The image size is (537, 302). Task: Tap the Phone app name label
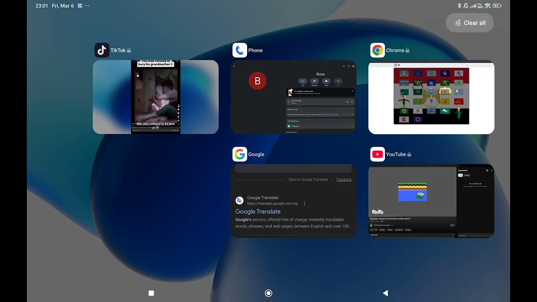click(255, 50)
